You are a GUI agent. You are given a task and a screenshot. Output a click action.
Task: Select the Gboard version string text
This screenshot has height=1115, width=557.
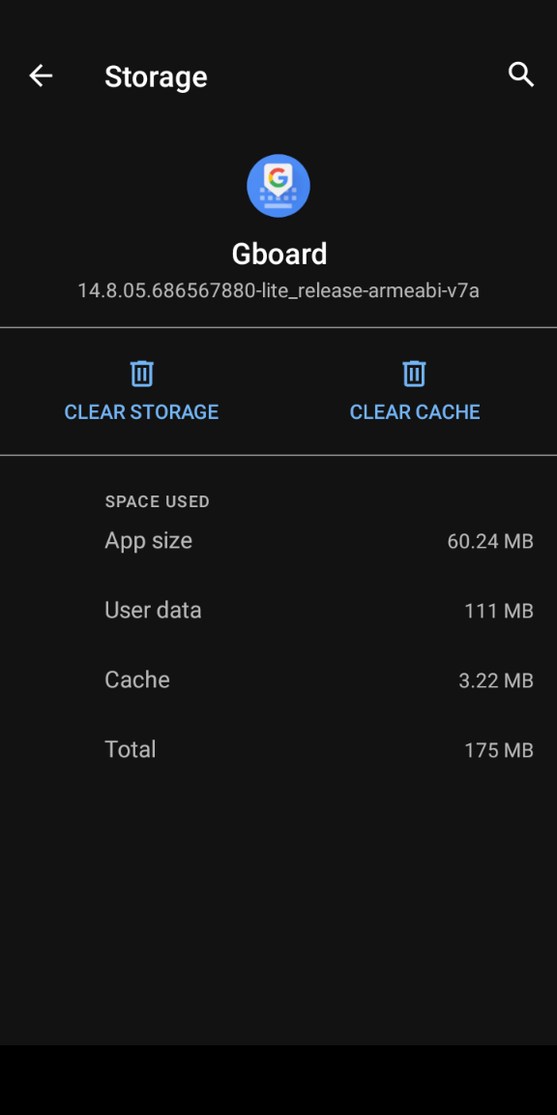pos(278,290)
